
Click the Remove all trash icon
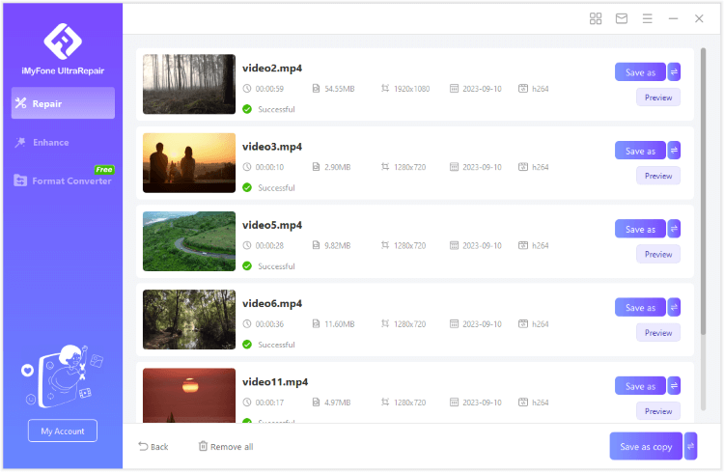[203, 446]
